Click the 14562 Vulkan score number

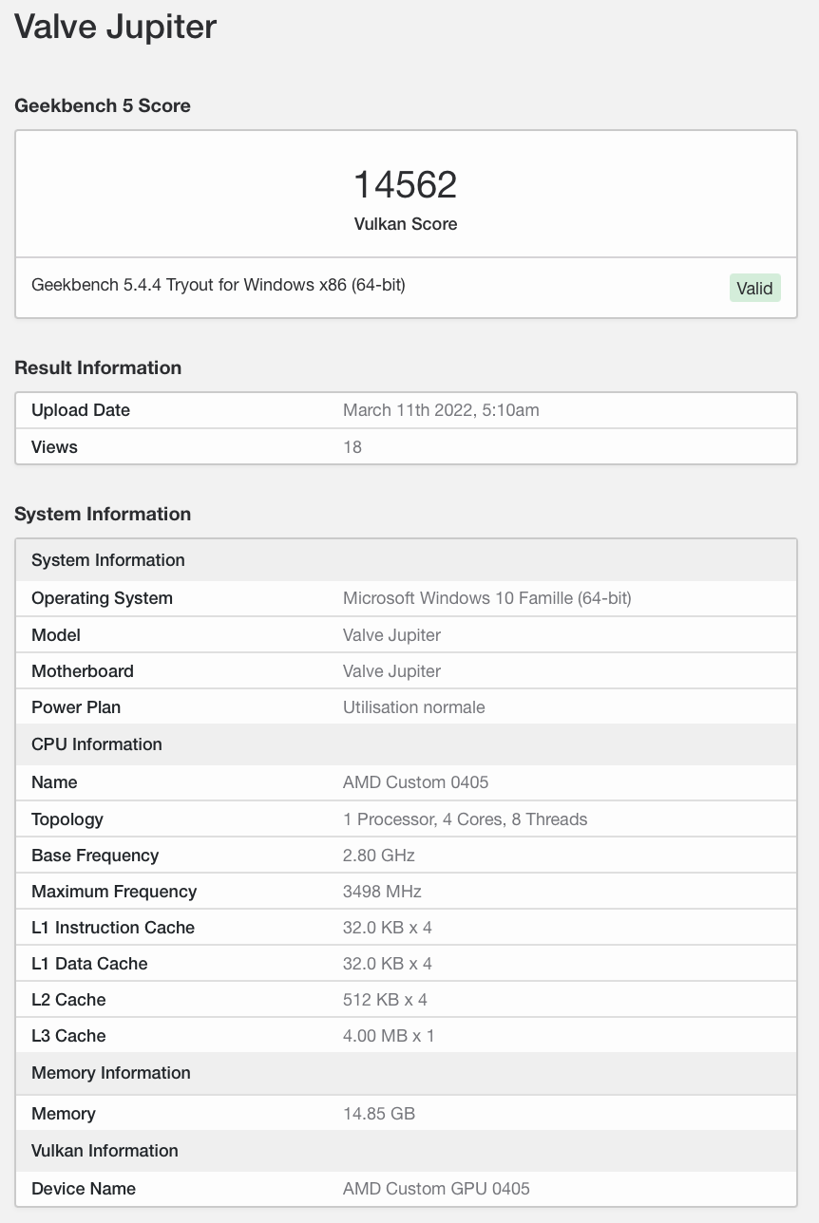[406, 184]
